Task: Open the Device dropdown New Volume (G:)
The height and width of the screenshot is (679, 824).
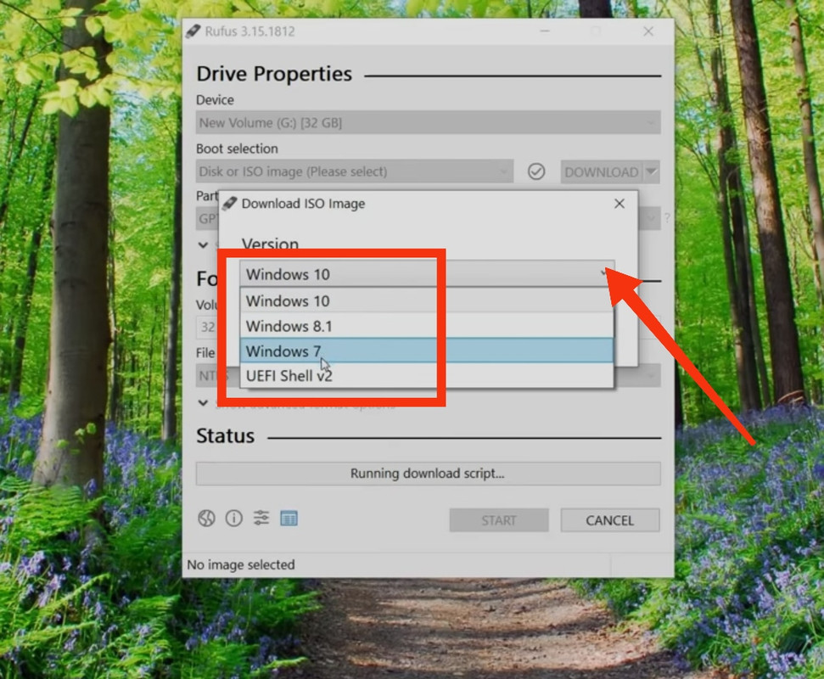Action: tap(428, 122)
